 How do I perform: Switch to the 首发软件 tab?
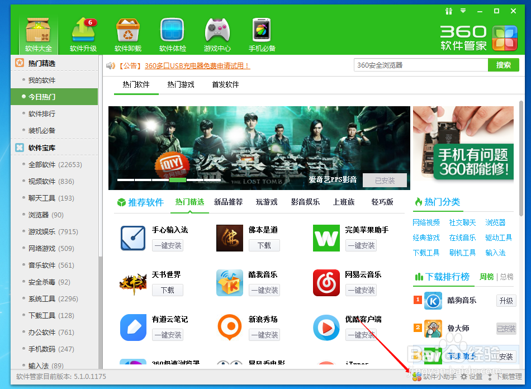[x=226, y=84]
